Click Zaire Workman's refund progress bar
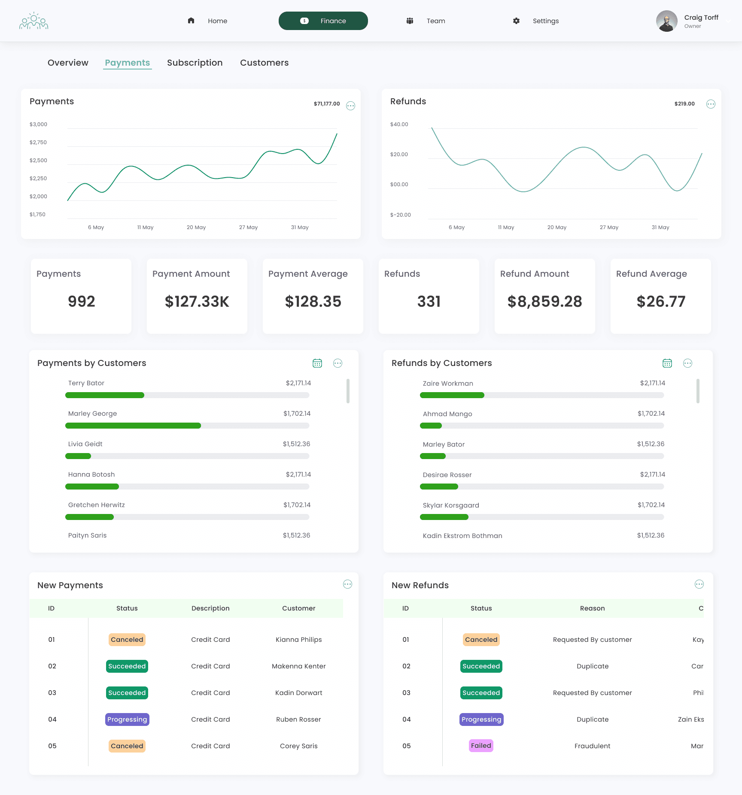The width and height of the screenshot is (742, 795). coord(542,395)
